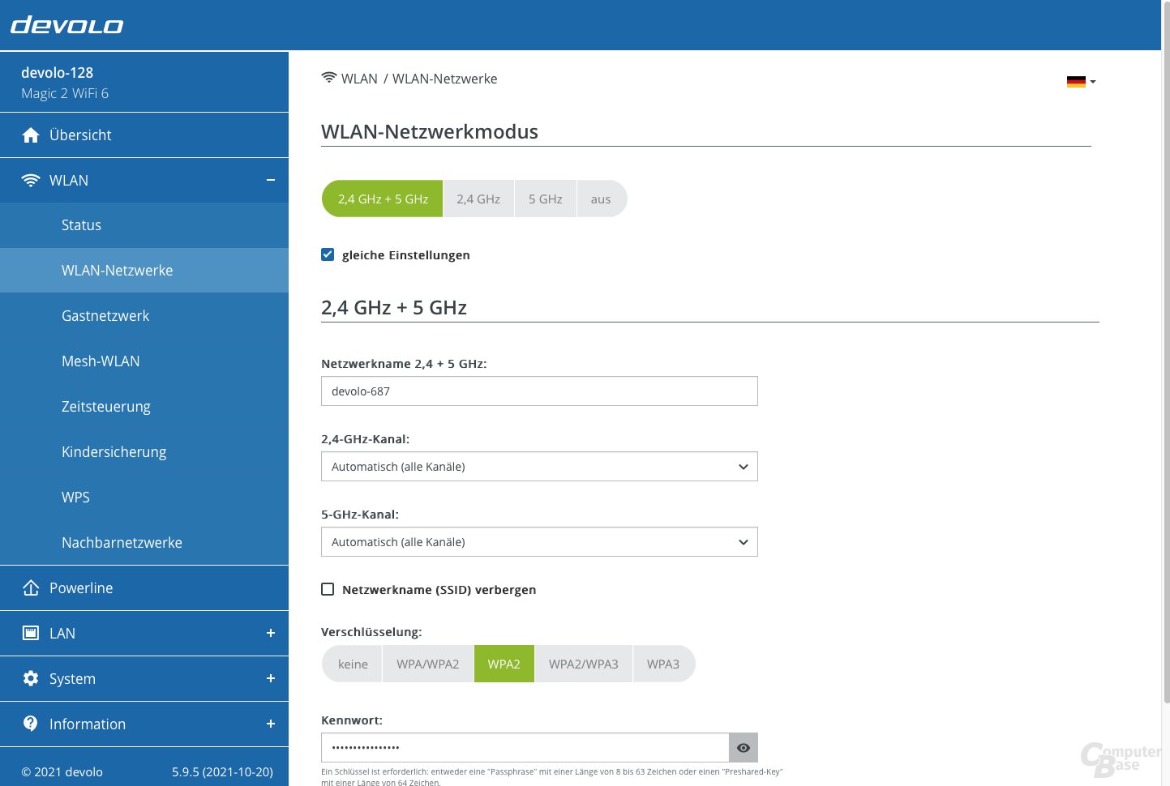Open WPS submenu item

(144, 498)
